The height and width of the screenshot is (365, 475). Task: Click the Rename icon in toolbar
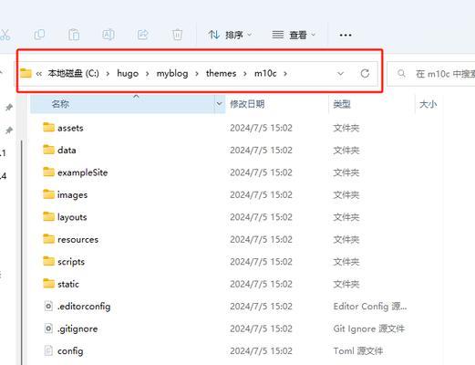pyautogui.click(x=108, y=35)
